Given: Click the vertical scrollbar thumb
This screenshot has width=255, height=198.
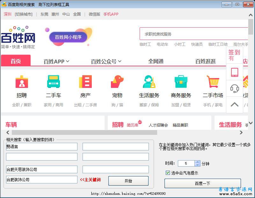Looking at the screenshot, I should [251, 27].
